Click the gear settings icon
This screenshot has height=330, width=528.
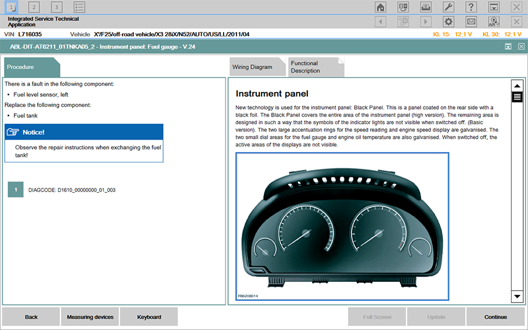[x=448, y=22]
